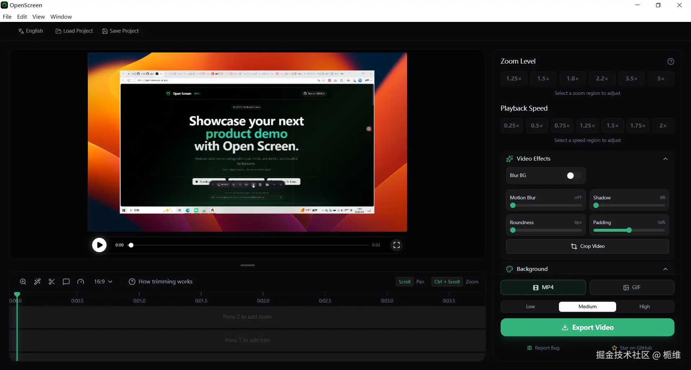The height and width of the screenshot is (370, 691).
Task: Toggle fullscreen preview
Action: pyautogui.click(x=397, y=245)
